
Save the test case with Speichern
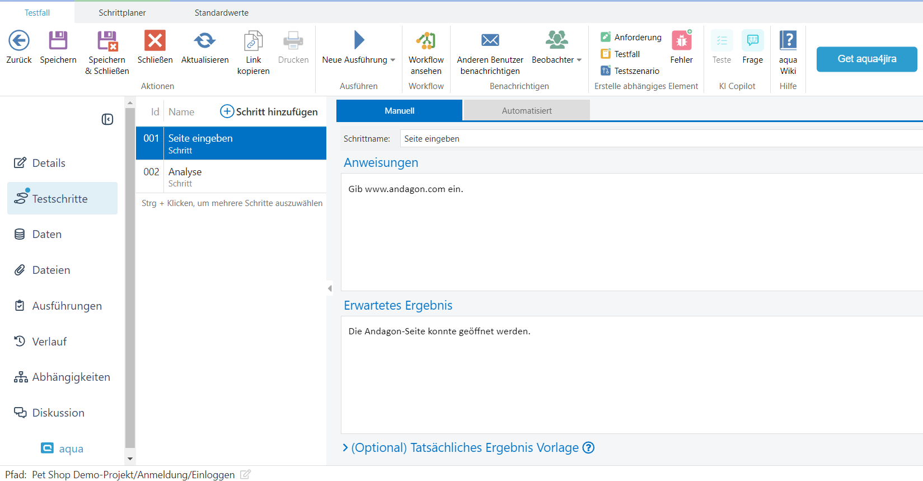click(58, 41)
